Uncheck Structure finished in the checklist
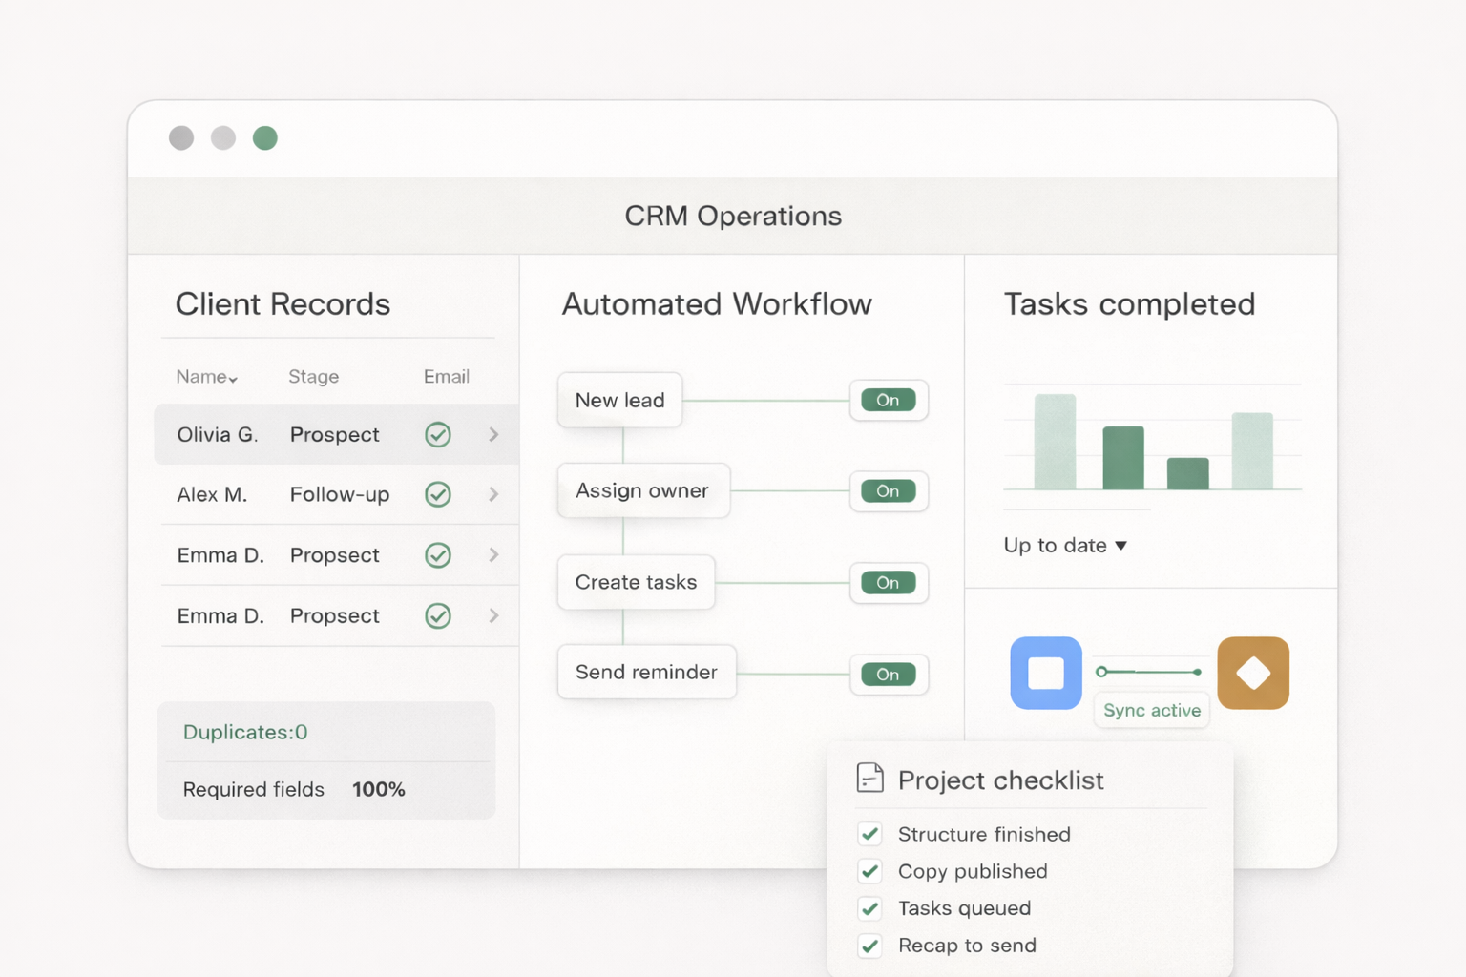 coord(869,834)
